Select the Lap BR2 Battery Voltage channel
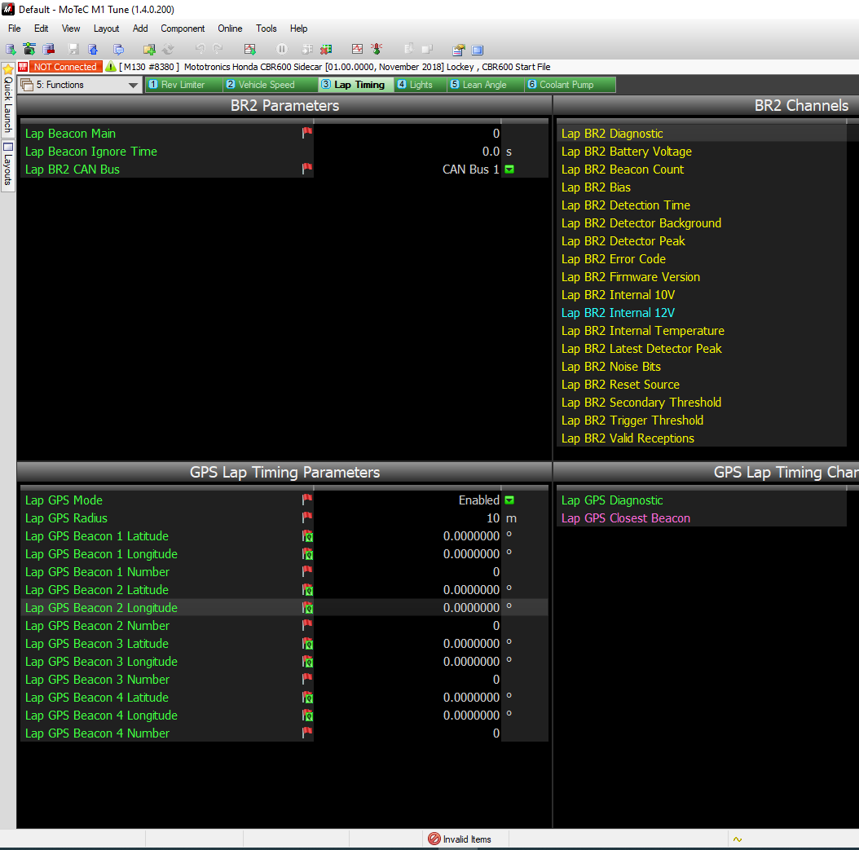Screen dimensions: 859x850 [x=702, y=151]
